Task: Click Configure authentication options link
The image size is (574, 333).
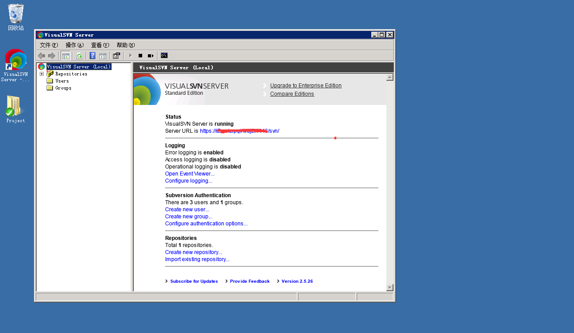Action: coord(206,224)
